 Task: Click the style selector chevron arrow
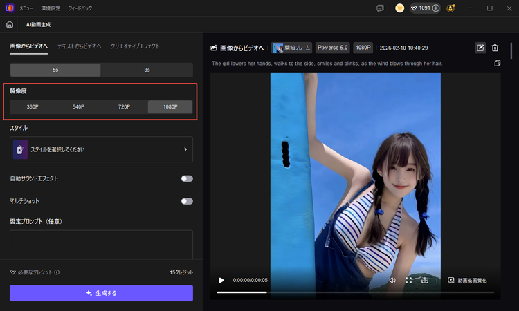185,149
